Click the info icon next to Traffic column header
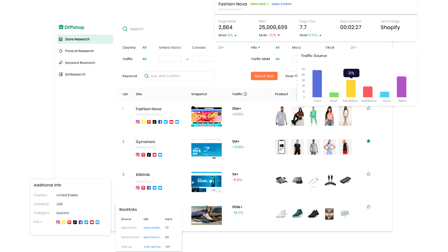Screen dimensions: 448x252 coord(245,94)
